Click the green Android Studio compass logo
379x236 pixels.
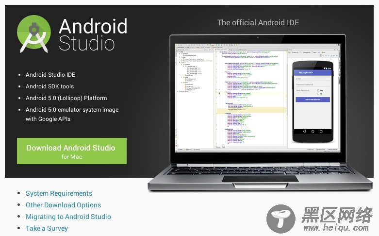34,34
